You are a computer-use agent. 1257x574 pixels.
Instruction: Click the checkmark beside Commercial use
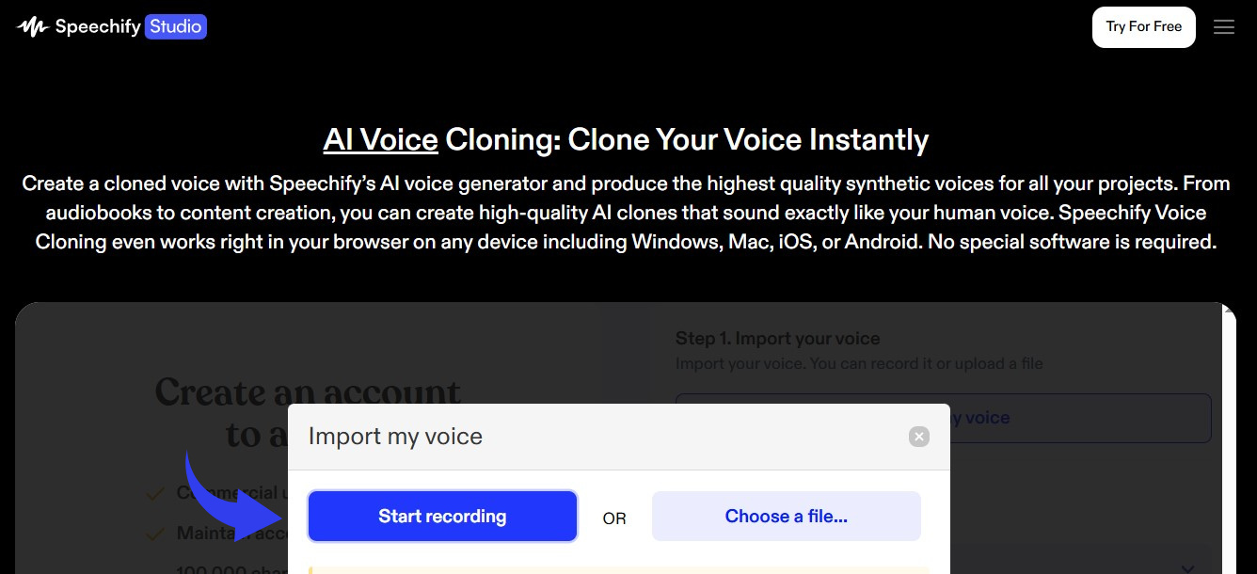click(155, 492)
